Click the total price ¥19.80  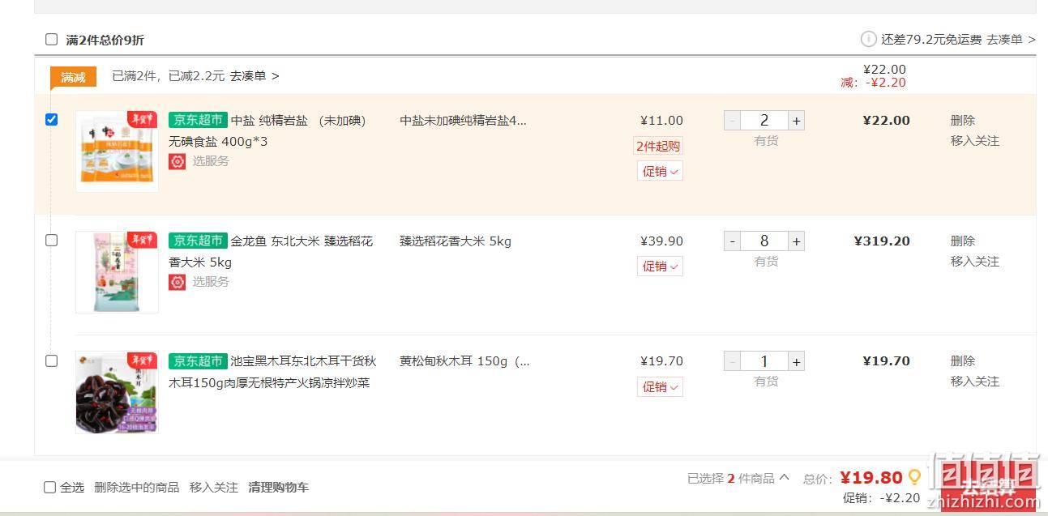click(x=871, y=478)
